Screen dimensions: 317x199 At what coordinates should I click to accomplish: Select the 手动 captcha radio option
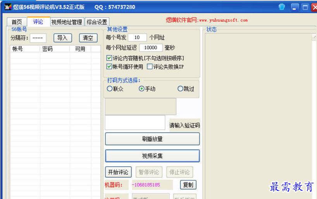[x=141, y=88]
